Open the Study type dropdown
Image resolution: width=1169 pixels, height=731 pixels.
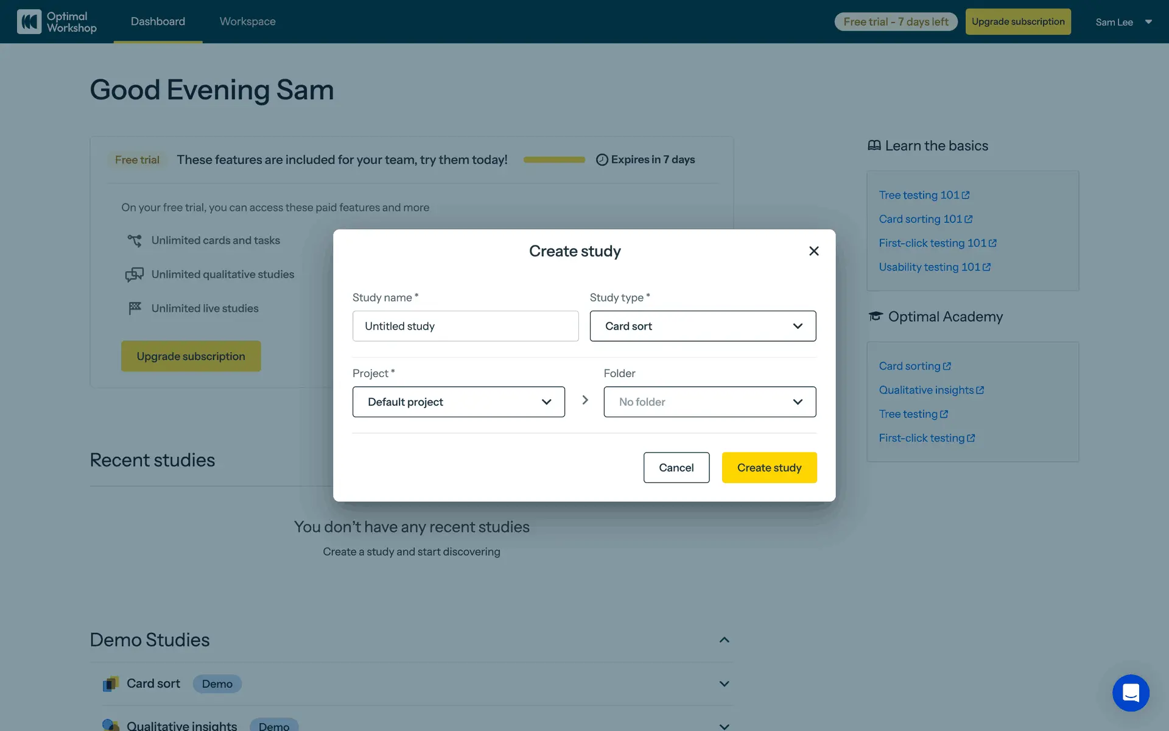tap(703, 327)
